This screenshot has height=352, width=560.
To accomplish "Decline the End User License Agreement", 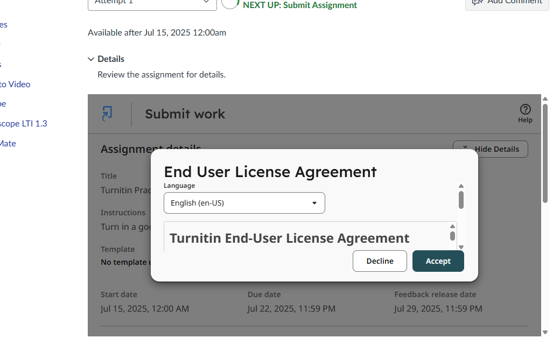I will (x=380, y=261).
